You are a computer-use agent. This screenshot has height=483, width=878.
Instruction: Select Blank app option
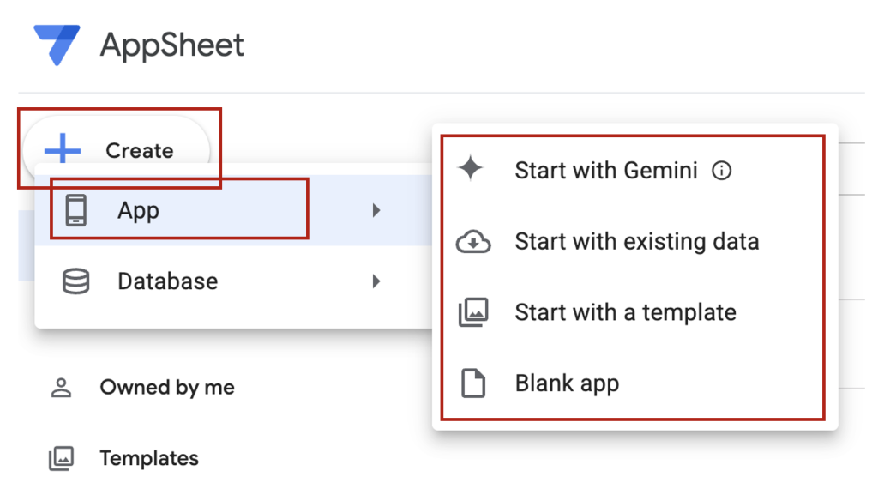point(567,383)
